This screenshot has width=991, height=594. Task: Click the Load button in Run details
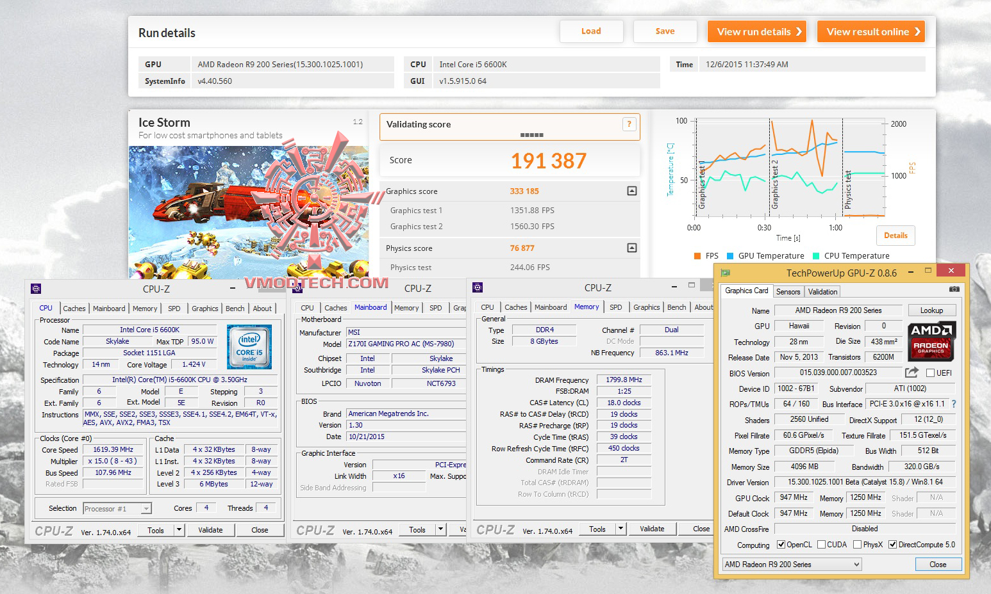[591, 31]
